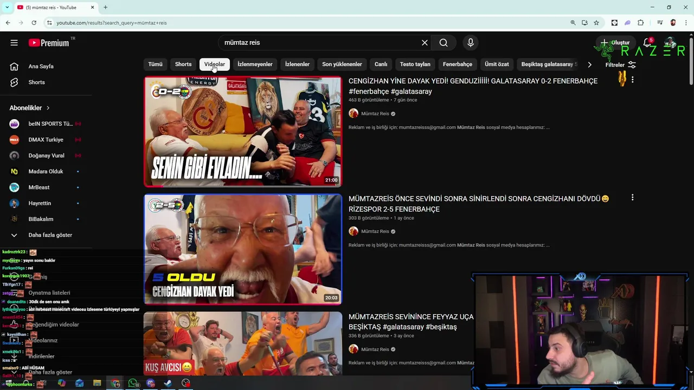
Task: Open WhatsApp from the taskbar
Action: (133, 383)
